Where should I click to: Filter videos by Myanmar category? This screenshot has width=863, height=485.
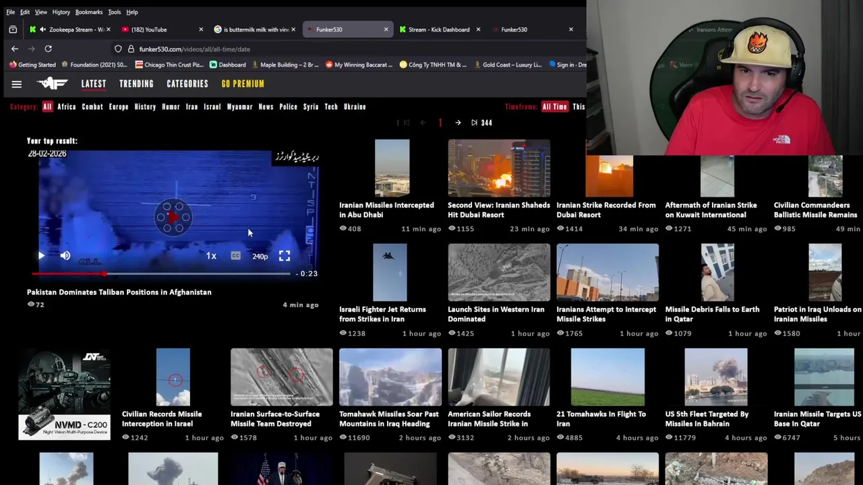point(239,106)
